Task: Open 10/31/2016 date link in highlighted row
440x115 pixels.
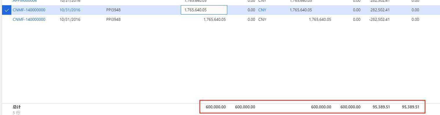Action: 70,10
